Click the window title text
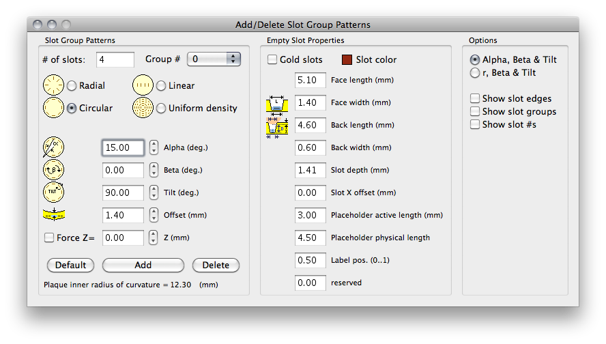 pyautogui.click(x=303, y=25)
